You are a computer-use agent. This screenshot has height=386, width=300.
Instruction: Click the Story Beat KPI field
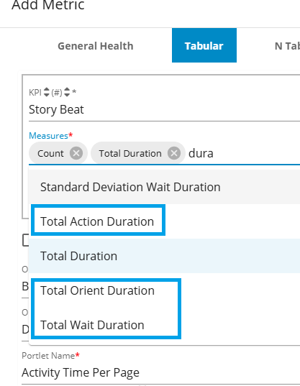(164, 109)
